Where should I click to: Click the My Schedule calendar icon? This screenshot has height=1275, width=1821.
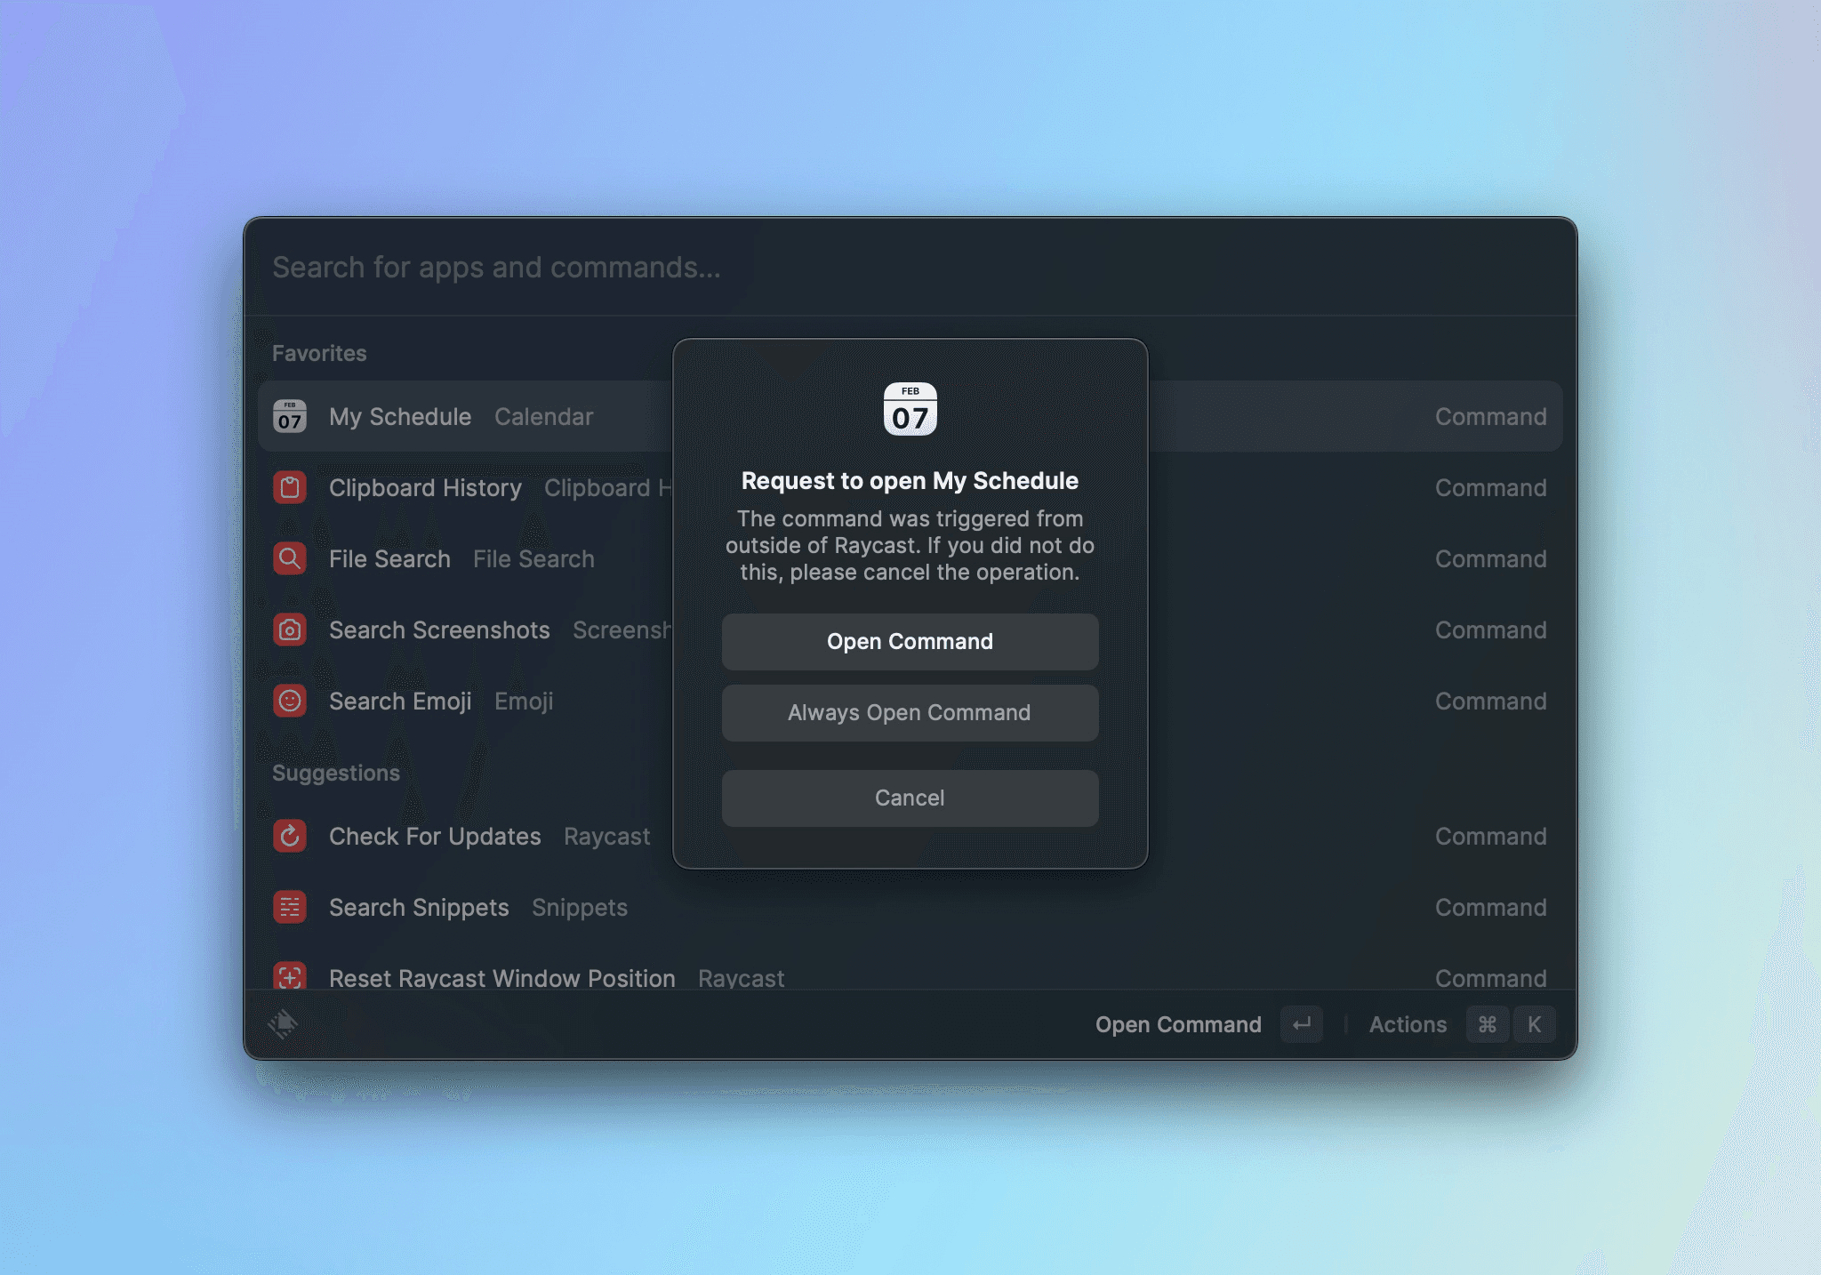[x=289, y=416]
